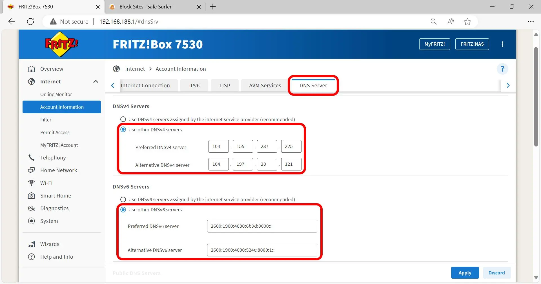
Task: Select the DNS Server tab
Action: 313,86
